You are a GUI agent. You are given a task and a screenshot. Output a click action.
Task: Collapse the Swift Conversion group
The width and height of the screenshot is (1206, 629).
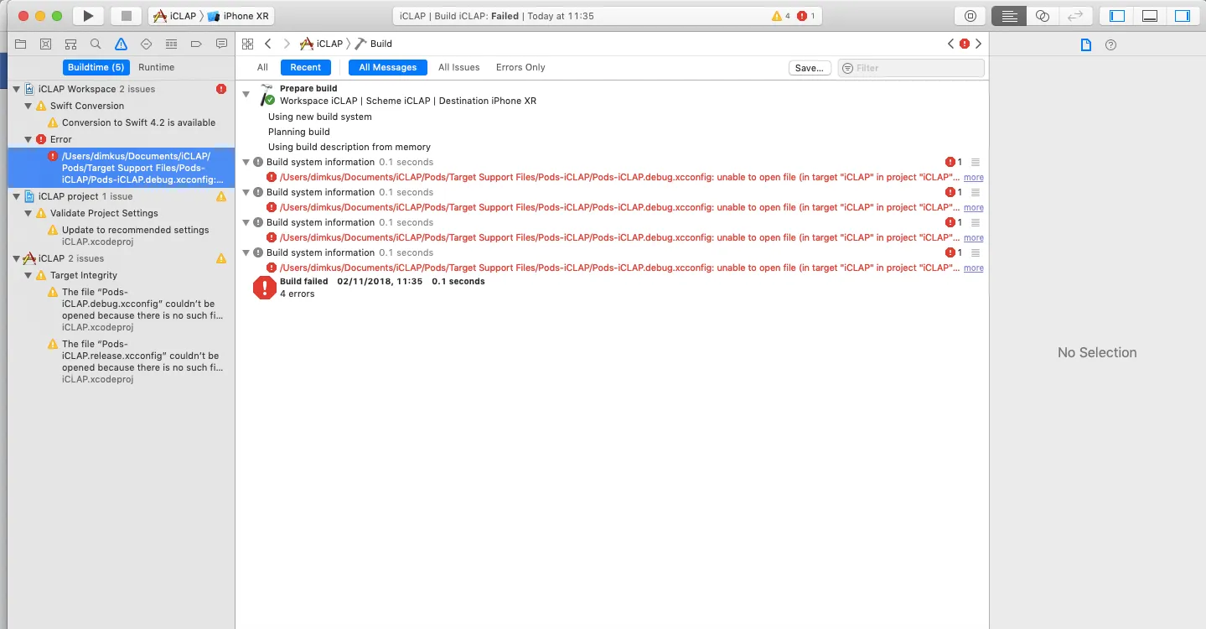28,106
